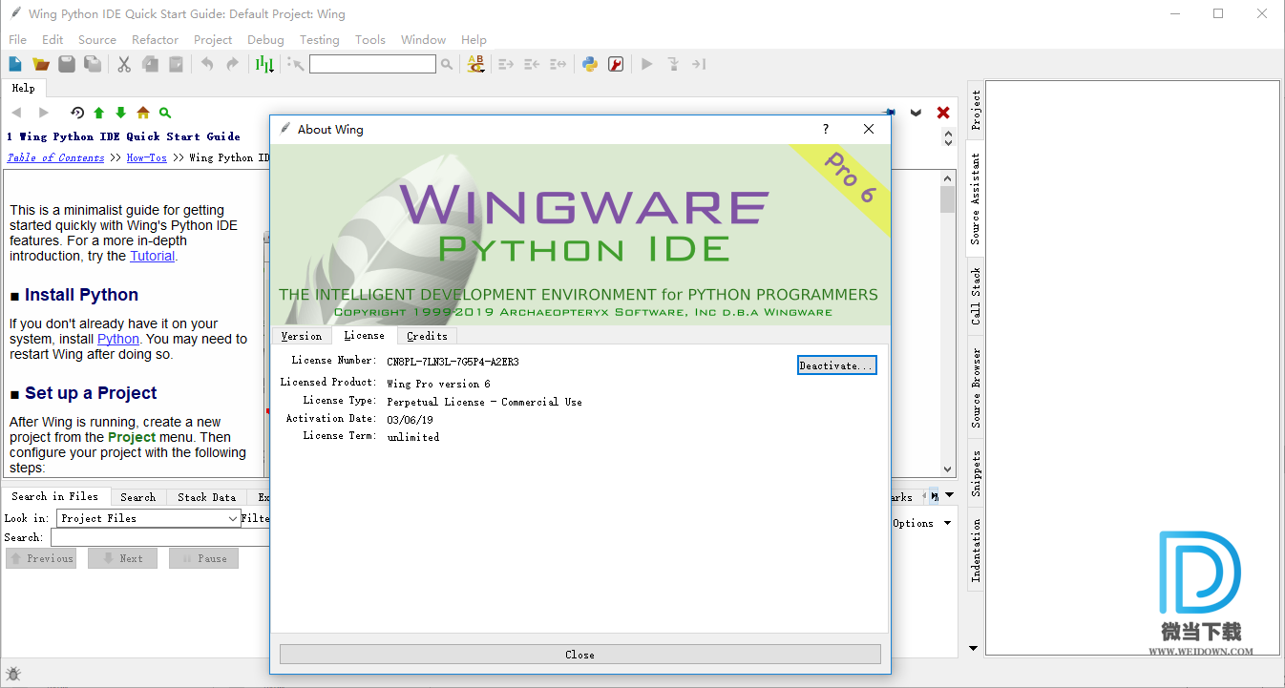Save the current file
Screen dimensions: 1285x688
[x=67, y=64]
